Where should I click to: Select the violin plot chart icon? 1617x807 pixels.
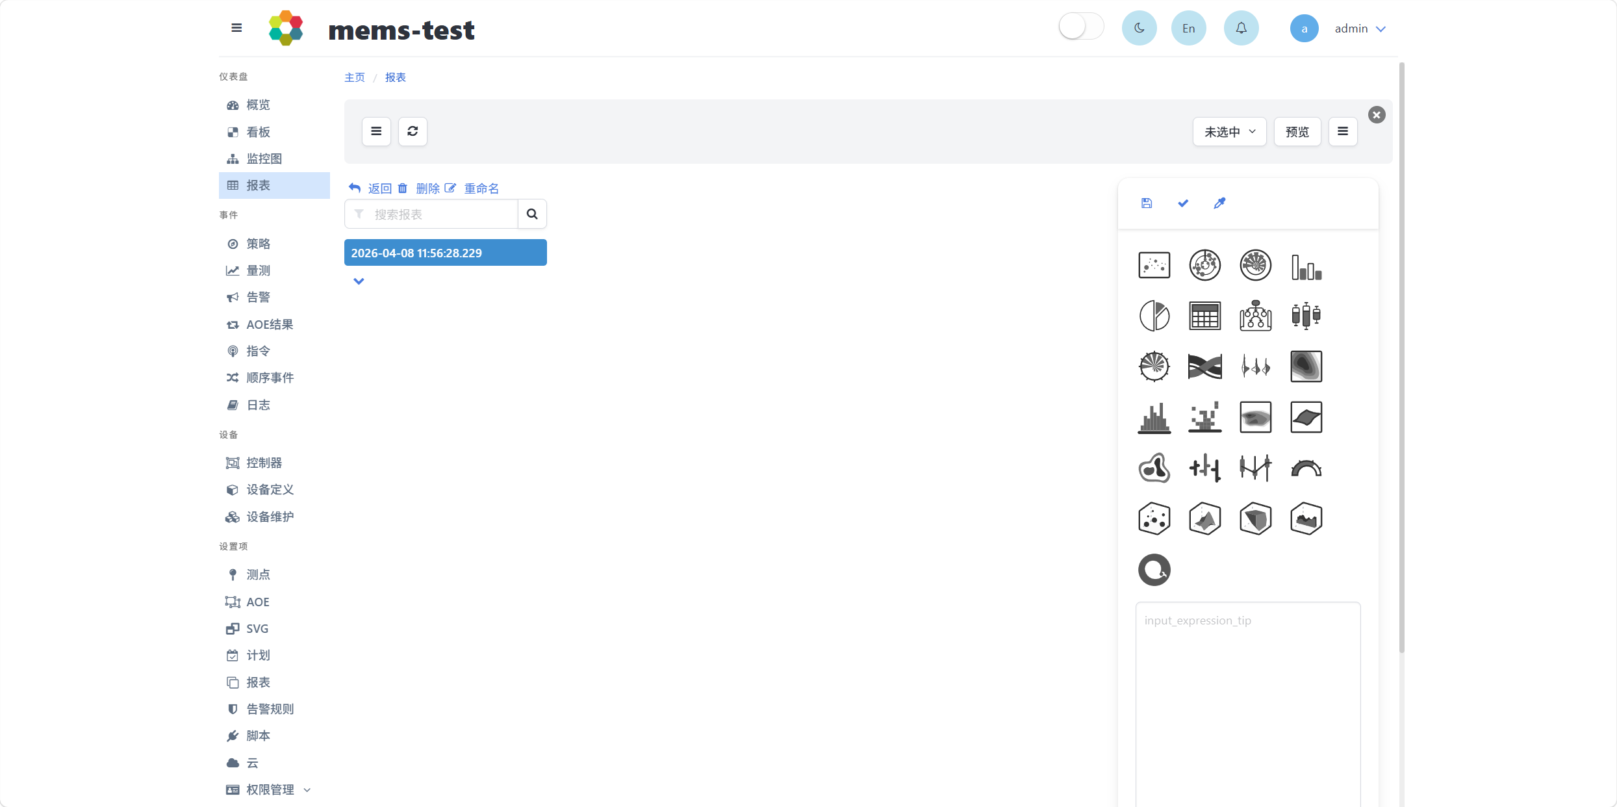[x=1256, y=366]
